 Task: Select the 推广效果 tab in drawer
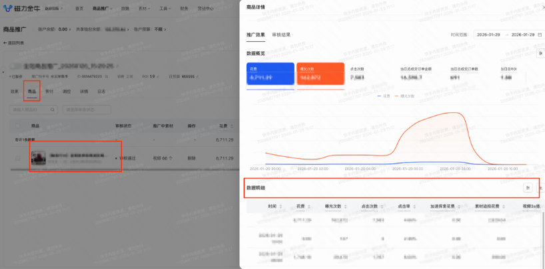(255, 35)
